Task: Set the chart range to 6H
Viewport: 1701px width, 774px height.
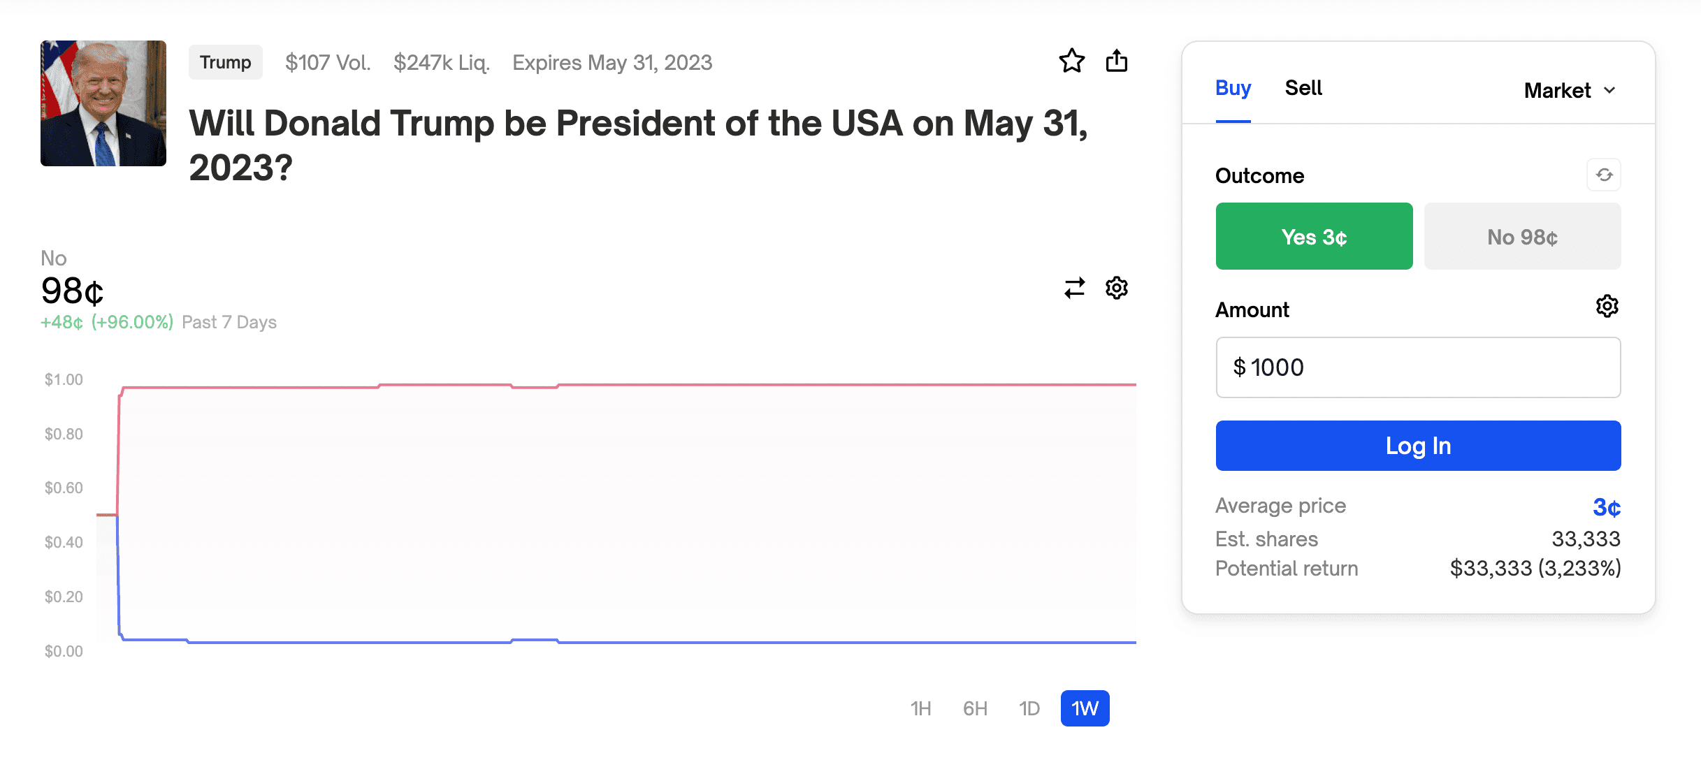Action: point(975,708)
